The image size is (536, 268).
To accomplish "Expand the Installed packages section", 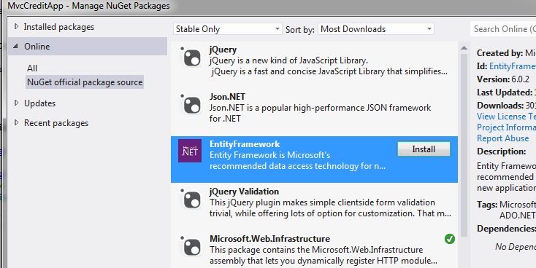I will pos(16,27).
